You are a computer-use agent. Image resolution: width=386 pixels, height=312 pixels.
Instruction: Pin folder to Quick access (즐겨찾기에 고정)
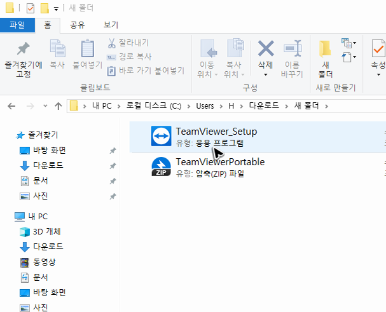[24, 59]
